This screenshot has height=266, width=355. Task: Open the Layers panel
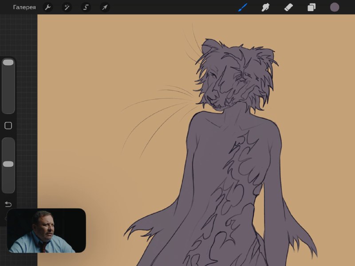tap(312, 7)
